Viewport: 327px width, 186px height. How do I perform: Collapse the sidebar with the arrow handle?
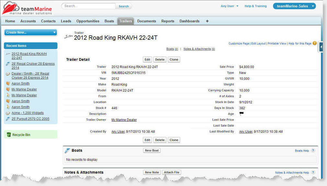point(321,47)
